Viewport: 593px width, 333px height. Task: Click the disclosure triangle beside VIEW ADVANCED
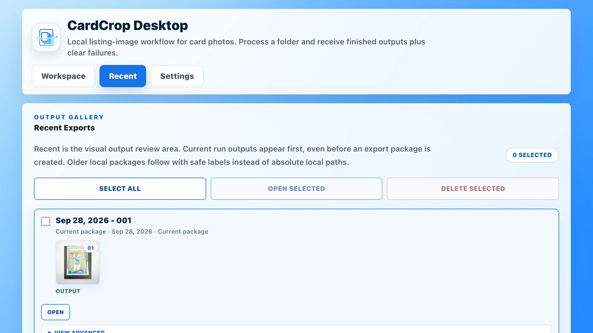click(50, 332)
